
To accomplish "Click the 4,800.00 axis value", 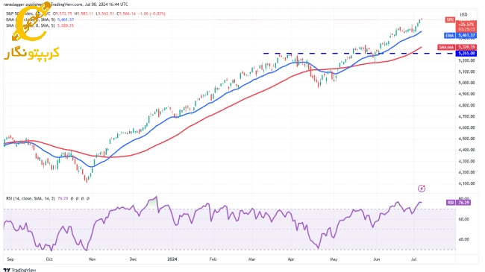I will [x=467, y=105].
